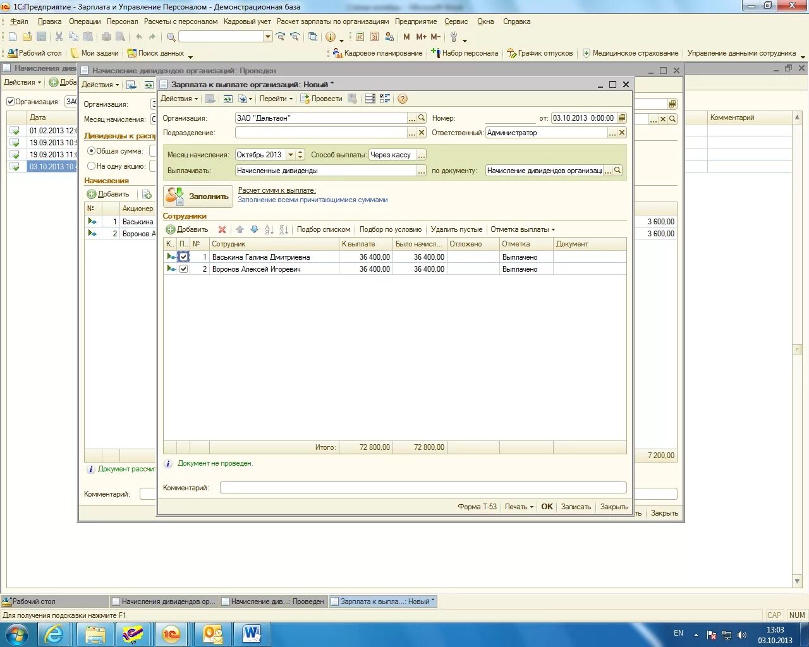The width and height of the screenshot is (809, 647).
Task: Open the 1C application icon in the taskbar
Action: pos(171,634)
